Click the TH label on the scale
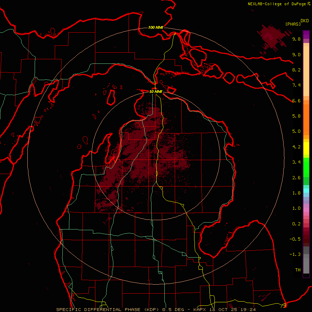Screen dimensions: 312x312 point(298,270)
